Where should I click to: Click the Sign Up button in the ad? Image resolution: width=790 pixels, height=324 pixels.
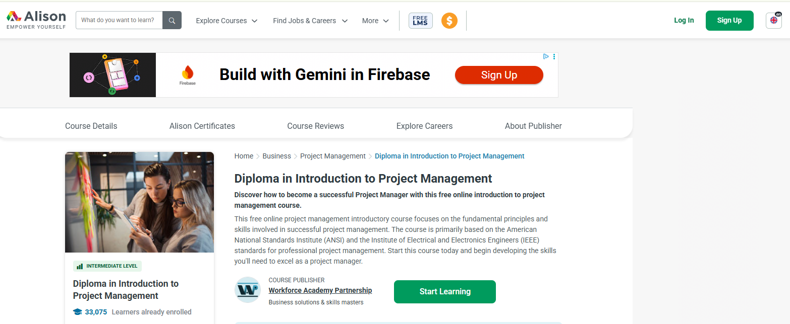[x=498, y=74]
